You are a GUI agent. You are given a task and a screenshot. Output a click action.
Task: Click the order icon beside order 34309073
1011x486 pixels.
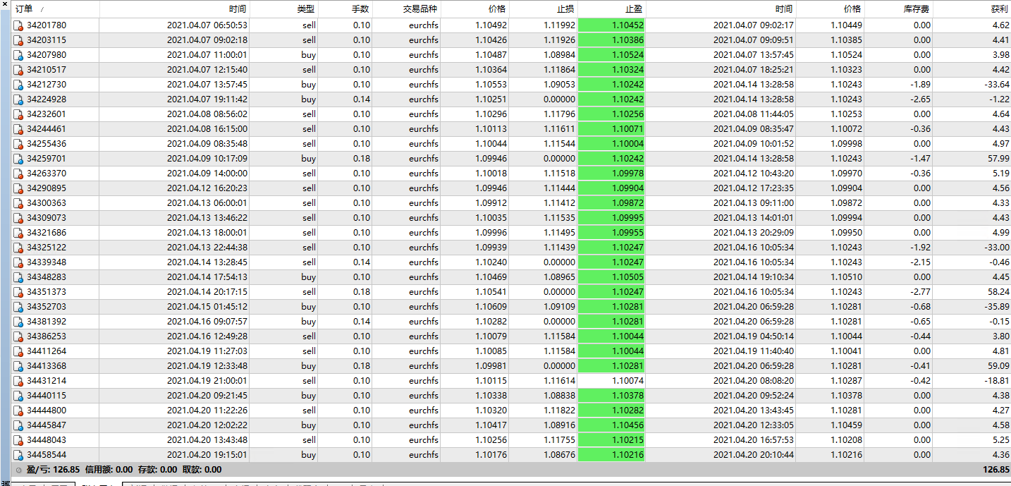click(x=18, y=218)
